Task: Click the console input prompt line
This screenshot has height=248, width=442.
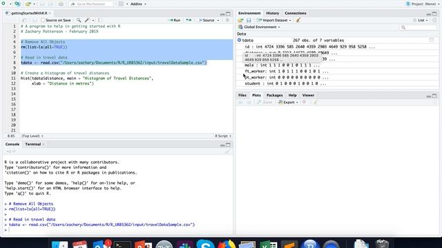Action: [118, 230]
